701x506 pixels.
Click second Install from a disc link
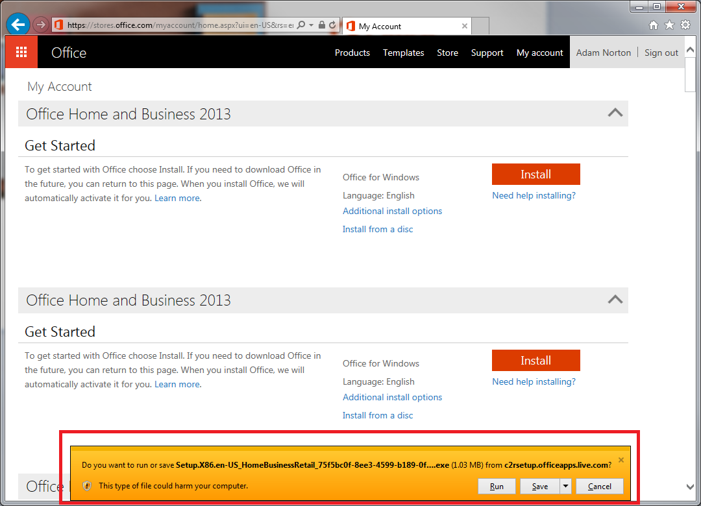[x=378, y=415]
